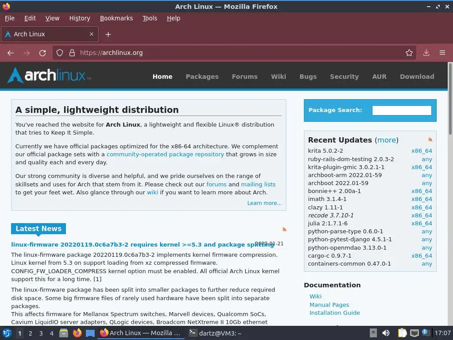
Task: Reload the current page
Action: (x=42, y=53)
